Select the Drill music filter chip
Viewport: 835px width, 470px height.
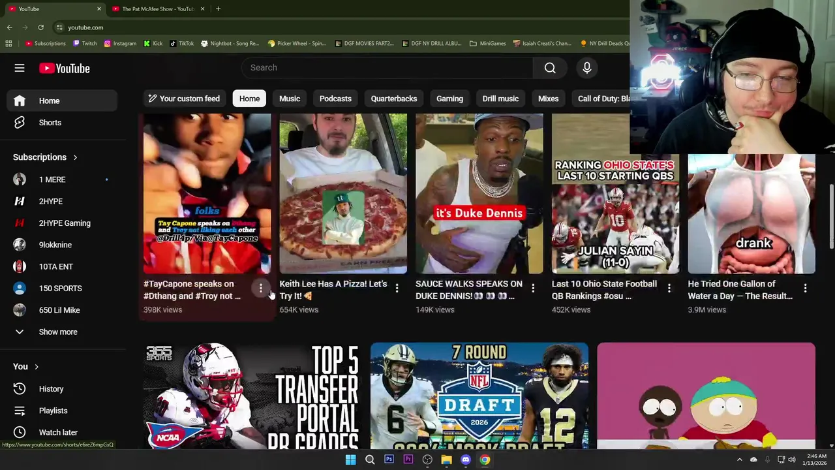[500, 99]
